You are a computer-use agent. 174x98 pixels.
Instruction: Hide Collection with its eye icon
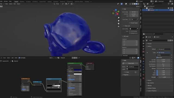tap(170, 8)
